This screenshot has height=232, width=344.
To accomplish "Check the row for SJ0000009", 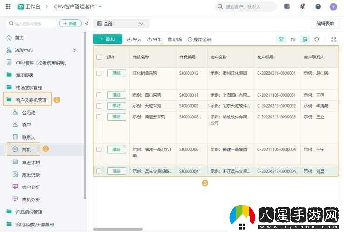I will (x=99, y=106).
